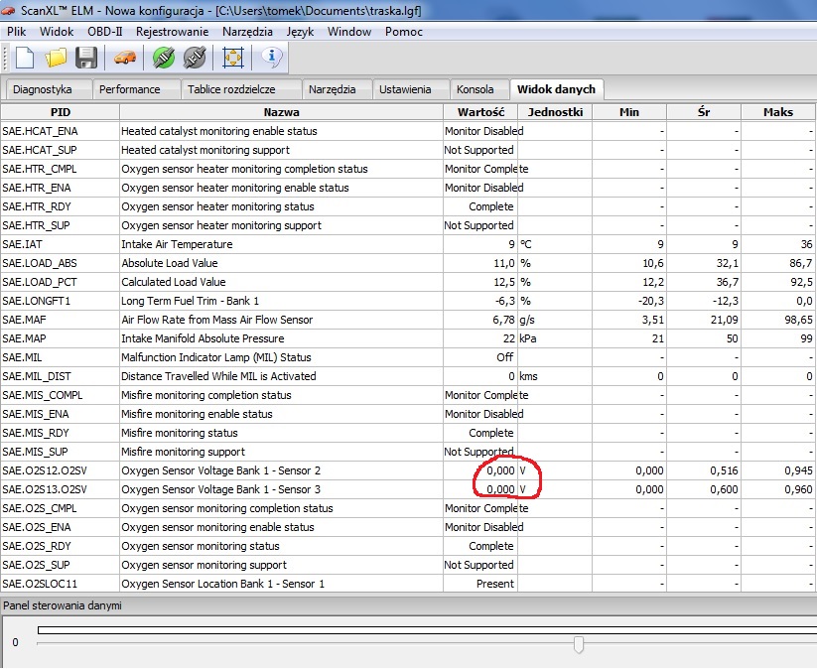Click the new configuration blank page icon
Viewport: 817px width, 669px height.
23,58
